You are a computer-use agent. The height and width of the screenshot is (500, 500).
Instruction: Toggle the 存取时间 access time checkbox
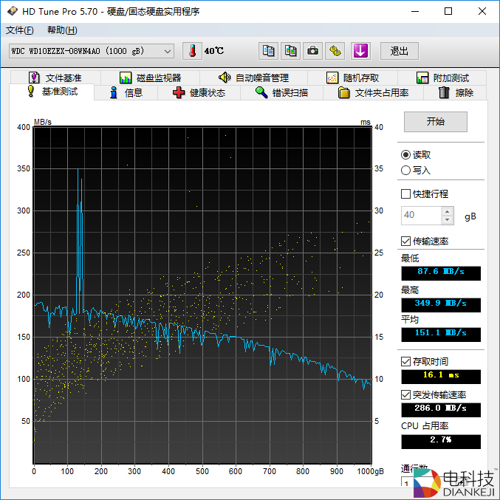click(405, 361)
